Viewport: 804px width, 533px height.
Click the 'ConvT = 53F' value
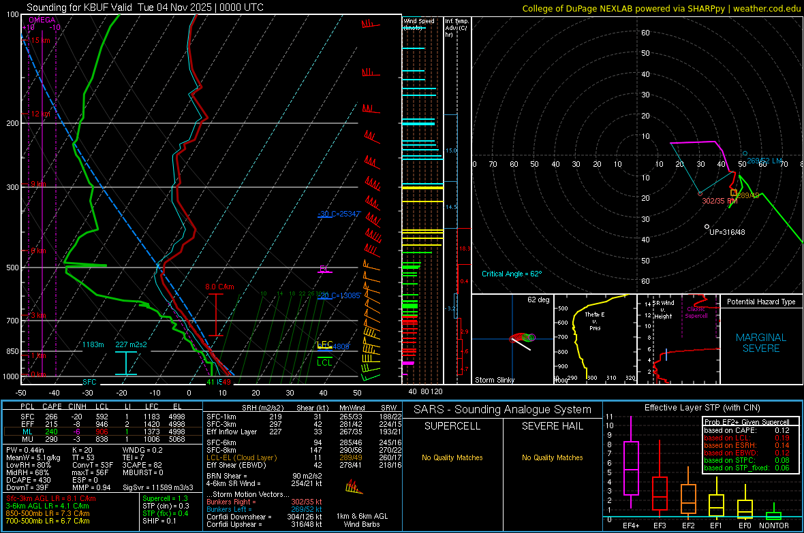(93, 466)
